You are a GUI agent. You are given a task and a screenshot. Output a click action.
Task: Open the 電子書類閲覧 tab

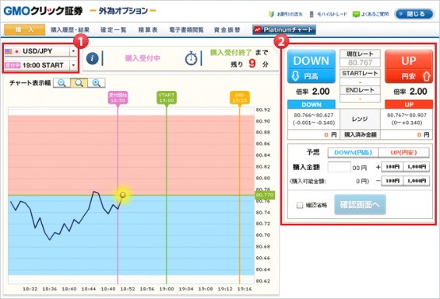tap(186, 30)
